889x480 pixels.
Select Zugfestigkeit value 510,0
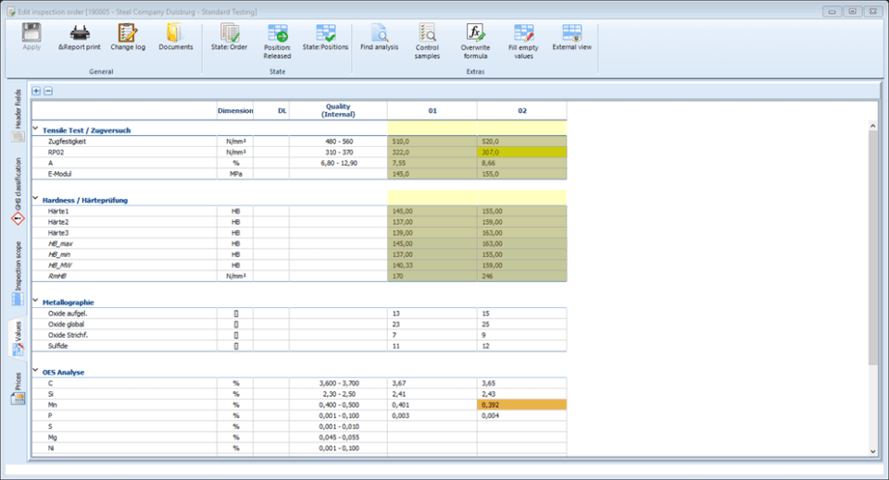(x=432, y=142)
